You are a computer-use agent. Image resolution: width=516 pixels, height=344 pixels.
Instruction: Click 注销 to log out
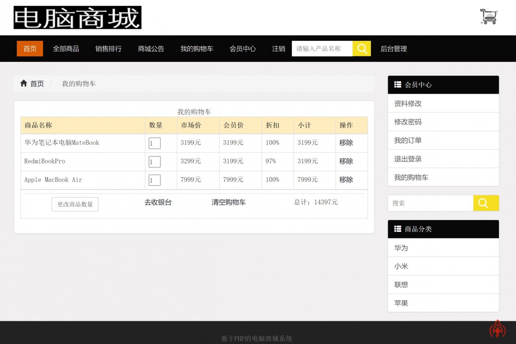(x=278, y=49)
